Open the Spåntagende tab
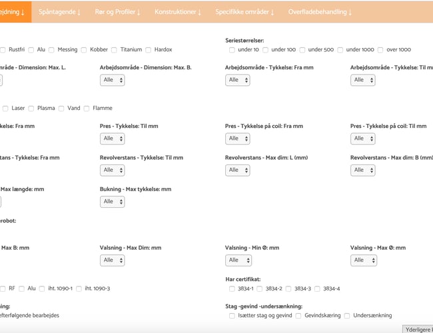The image size is (433, 333). point(59,12)
